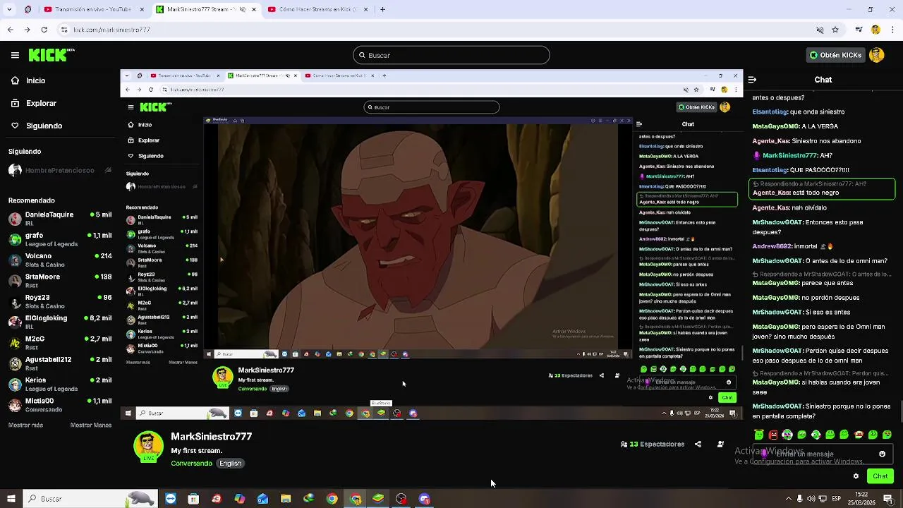Open recommended channel DanielaTaquire
This screenshot has height=508, width=903.
(60, 218)
